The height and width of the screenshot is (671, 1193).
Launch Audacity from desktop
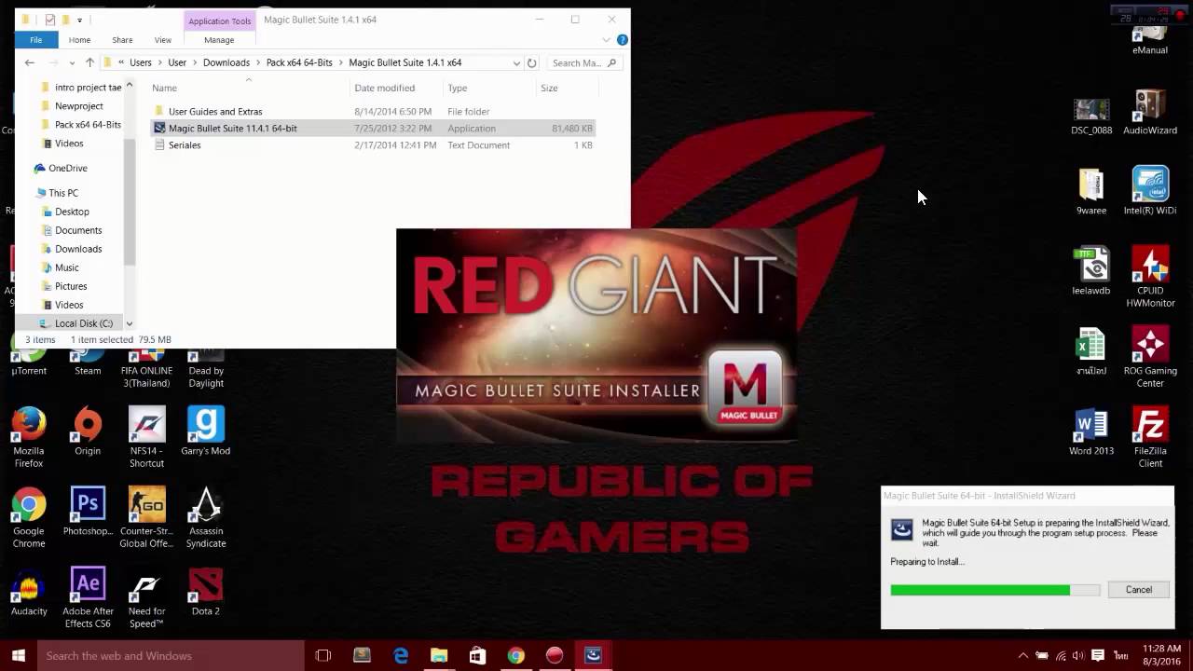point(29,592)
